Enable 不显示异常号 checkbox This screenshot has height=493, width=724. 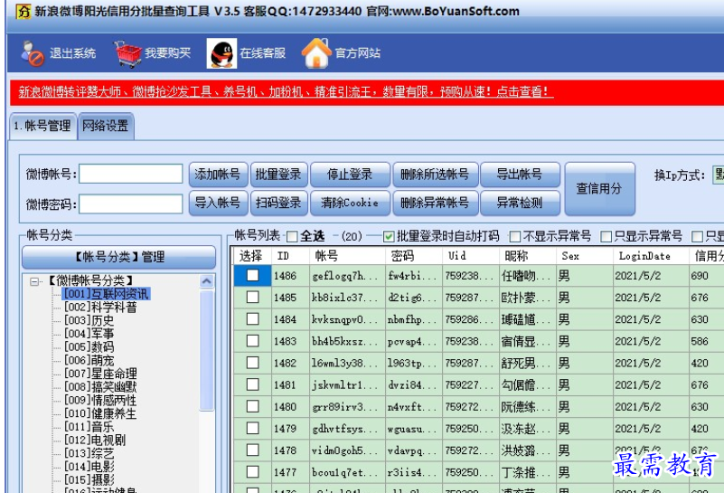tap(515, 237)
